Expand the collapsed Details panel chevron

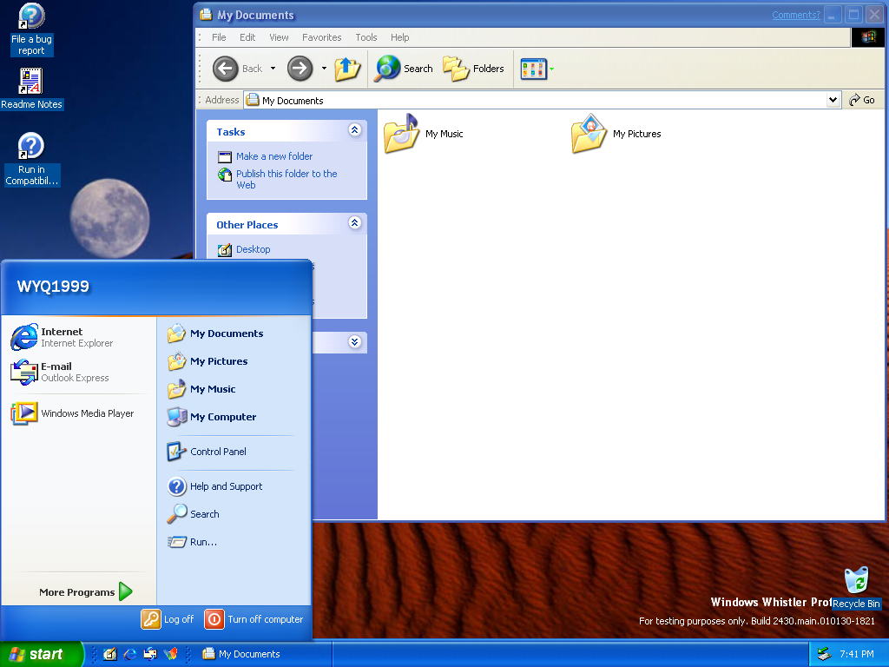354,342
